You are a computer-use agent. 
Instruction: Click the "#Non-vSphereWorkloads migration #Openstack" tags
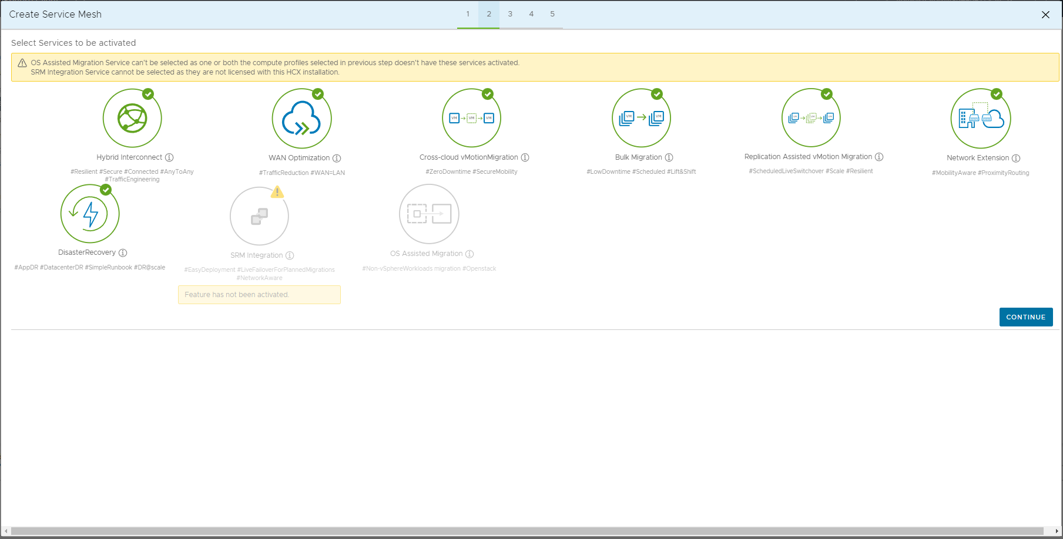(429, 268)
